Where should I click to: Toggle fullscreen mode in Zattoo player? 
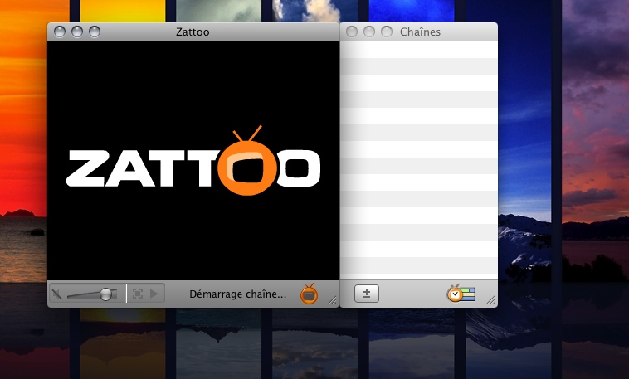tap(138, 294)
